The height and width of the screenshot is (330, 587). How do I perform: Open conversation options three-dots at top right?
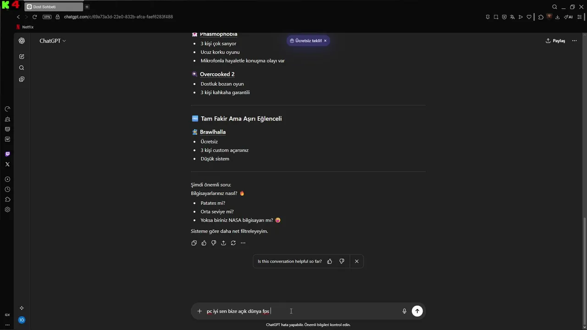(574, 41)
